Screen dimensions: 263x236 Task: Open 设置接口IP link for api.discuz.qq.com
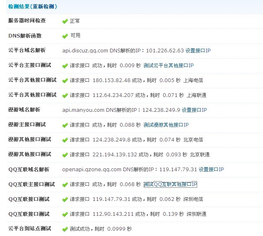pos(198,50)
